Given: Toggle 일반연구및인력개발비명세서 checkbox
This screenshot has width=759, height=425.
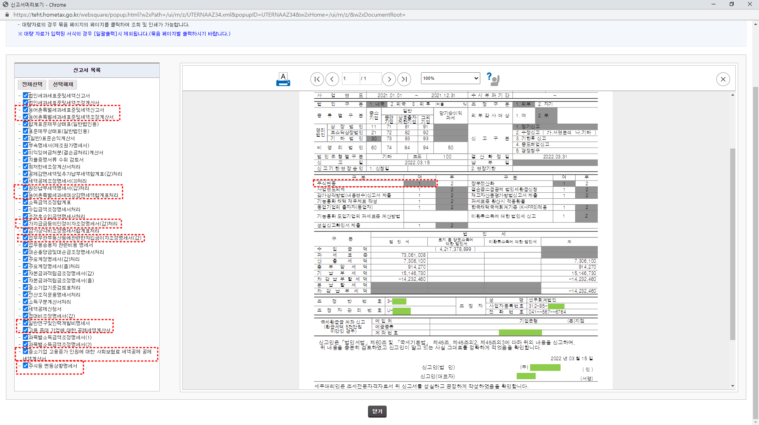Looking at the screenshot, I should click(x=25, y=323).
